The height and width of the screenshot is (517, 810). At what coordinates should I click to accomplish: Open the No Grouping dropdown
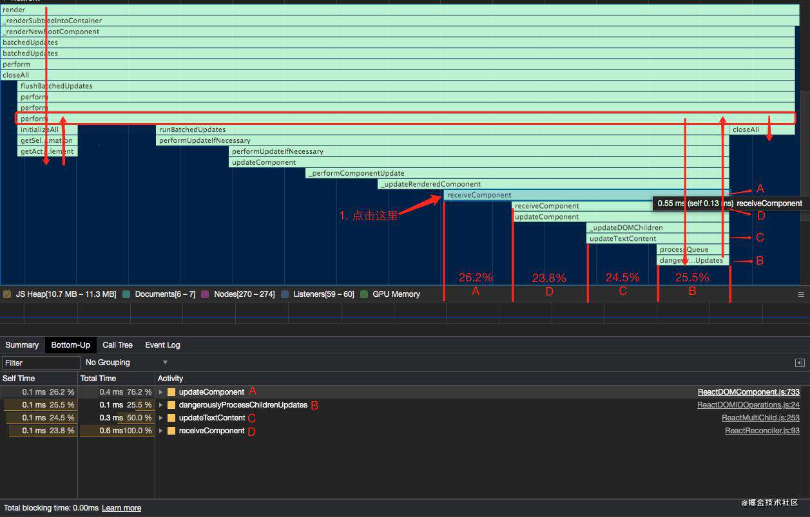click(126, 362)
